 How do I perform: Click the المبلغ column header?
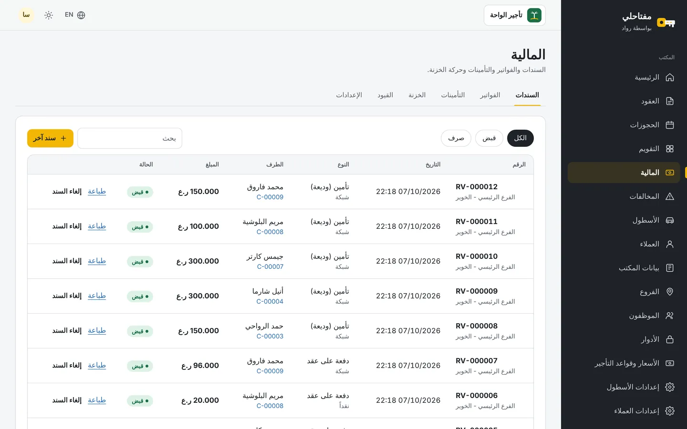[x=212, y=164]
